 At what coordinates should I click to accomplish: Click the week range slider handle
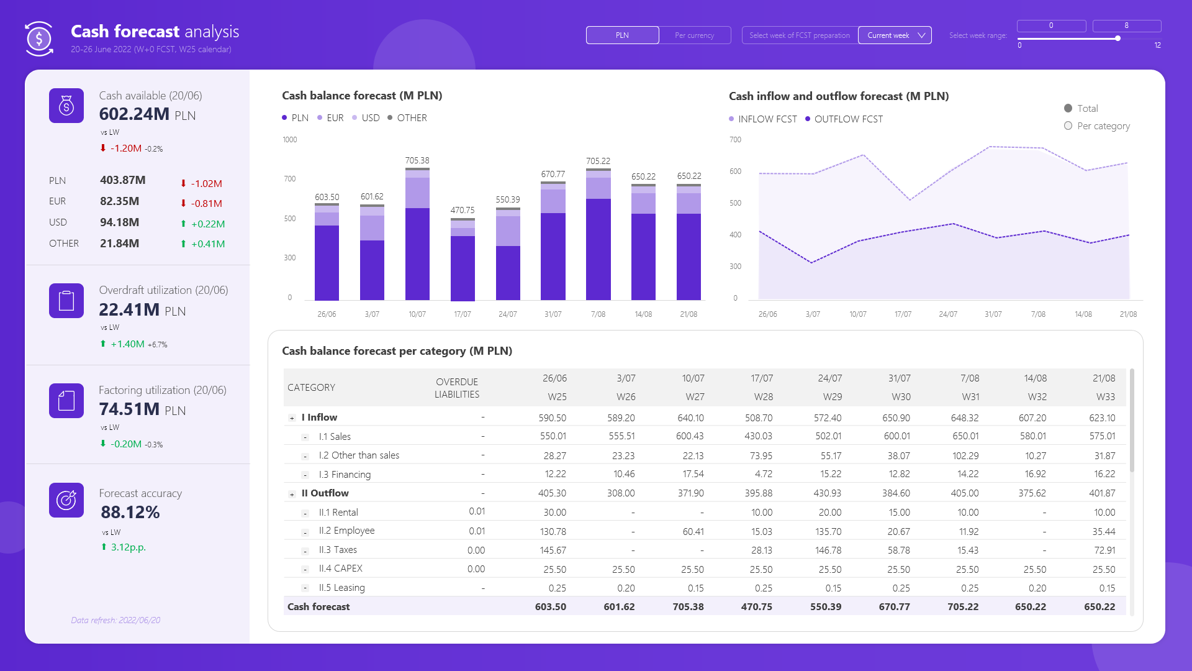pos(1117,39)
